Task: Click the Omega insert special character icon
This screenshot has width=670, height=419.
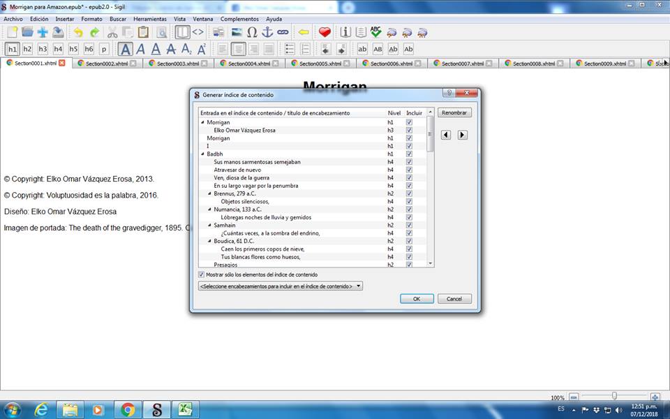Action: 252,32
